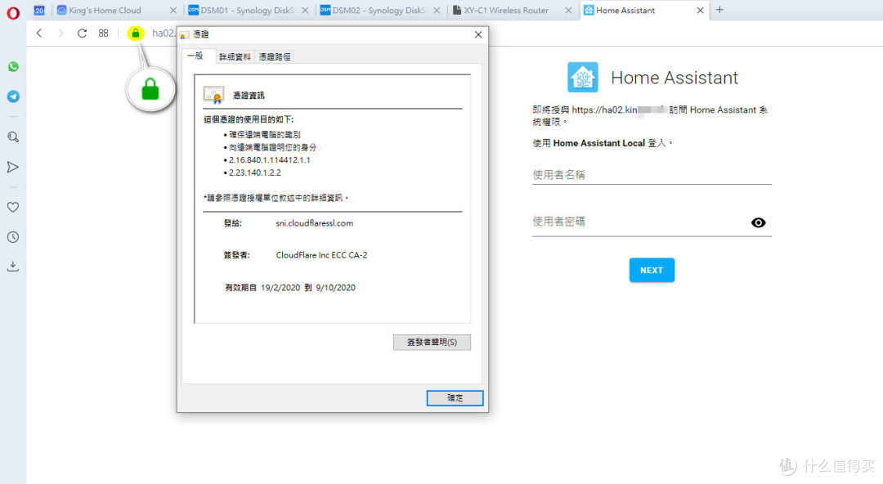Click OID 2.16.840.1.114412.1.1 line

tap(269, 160)
